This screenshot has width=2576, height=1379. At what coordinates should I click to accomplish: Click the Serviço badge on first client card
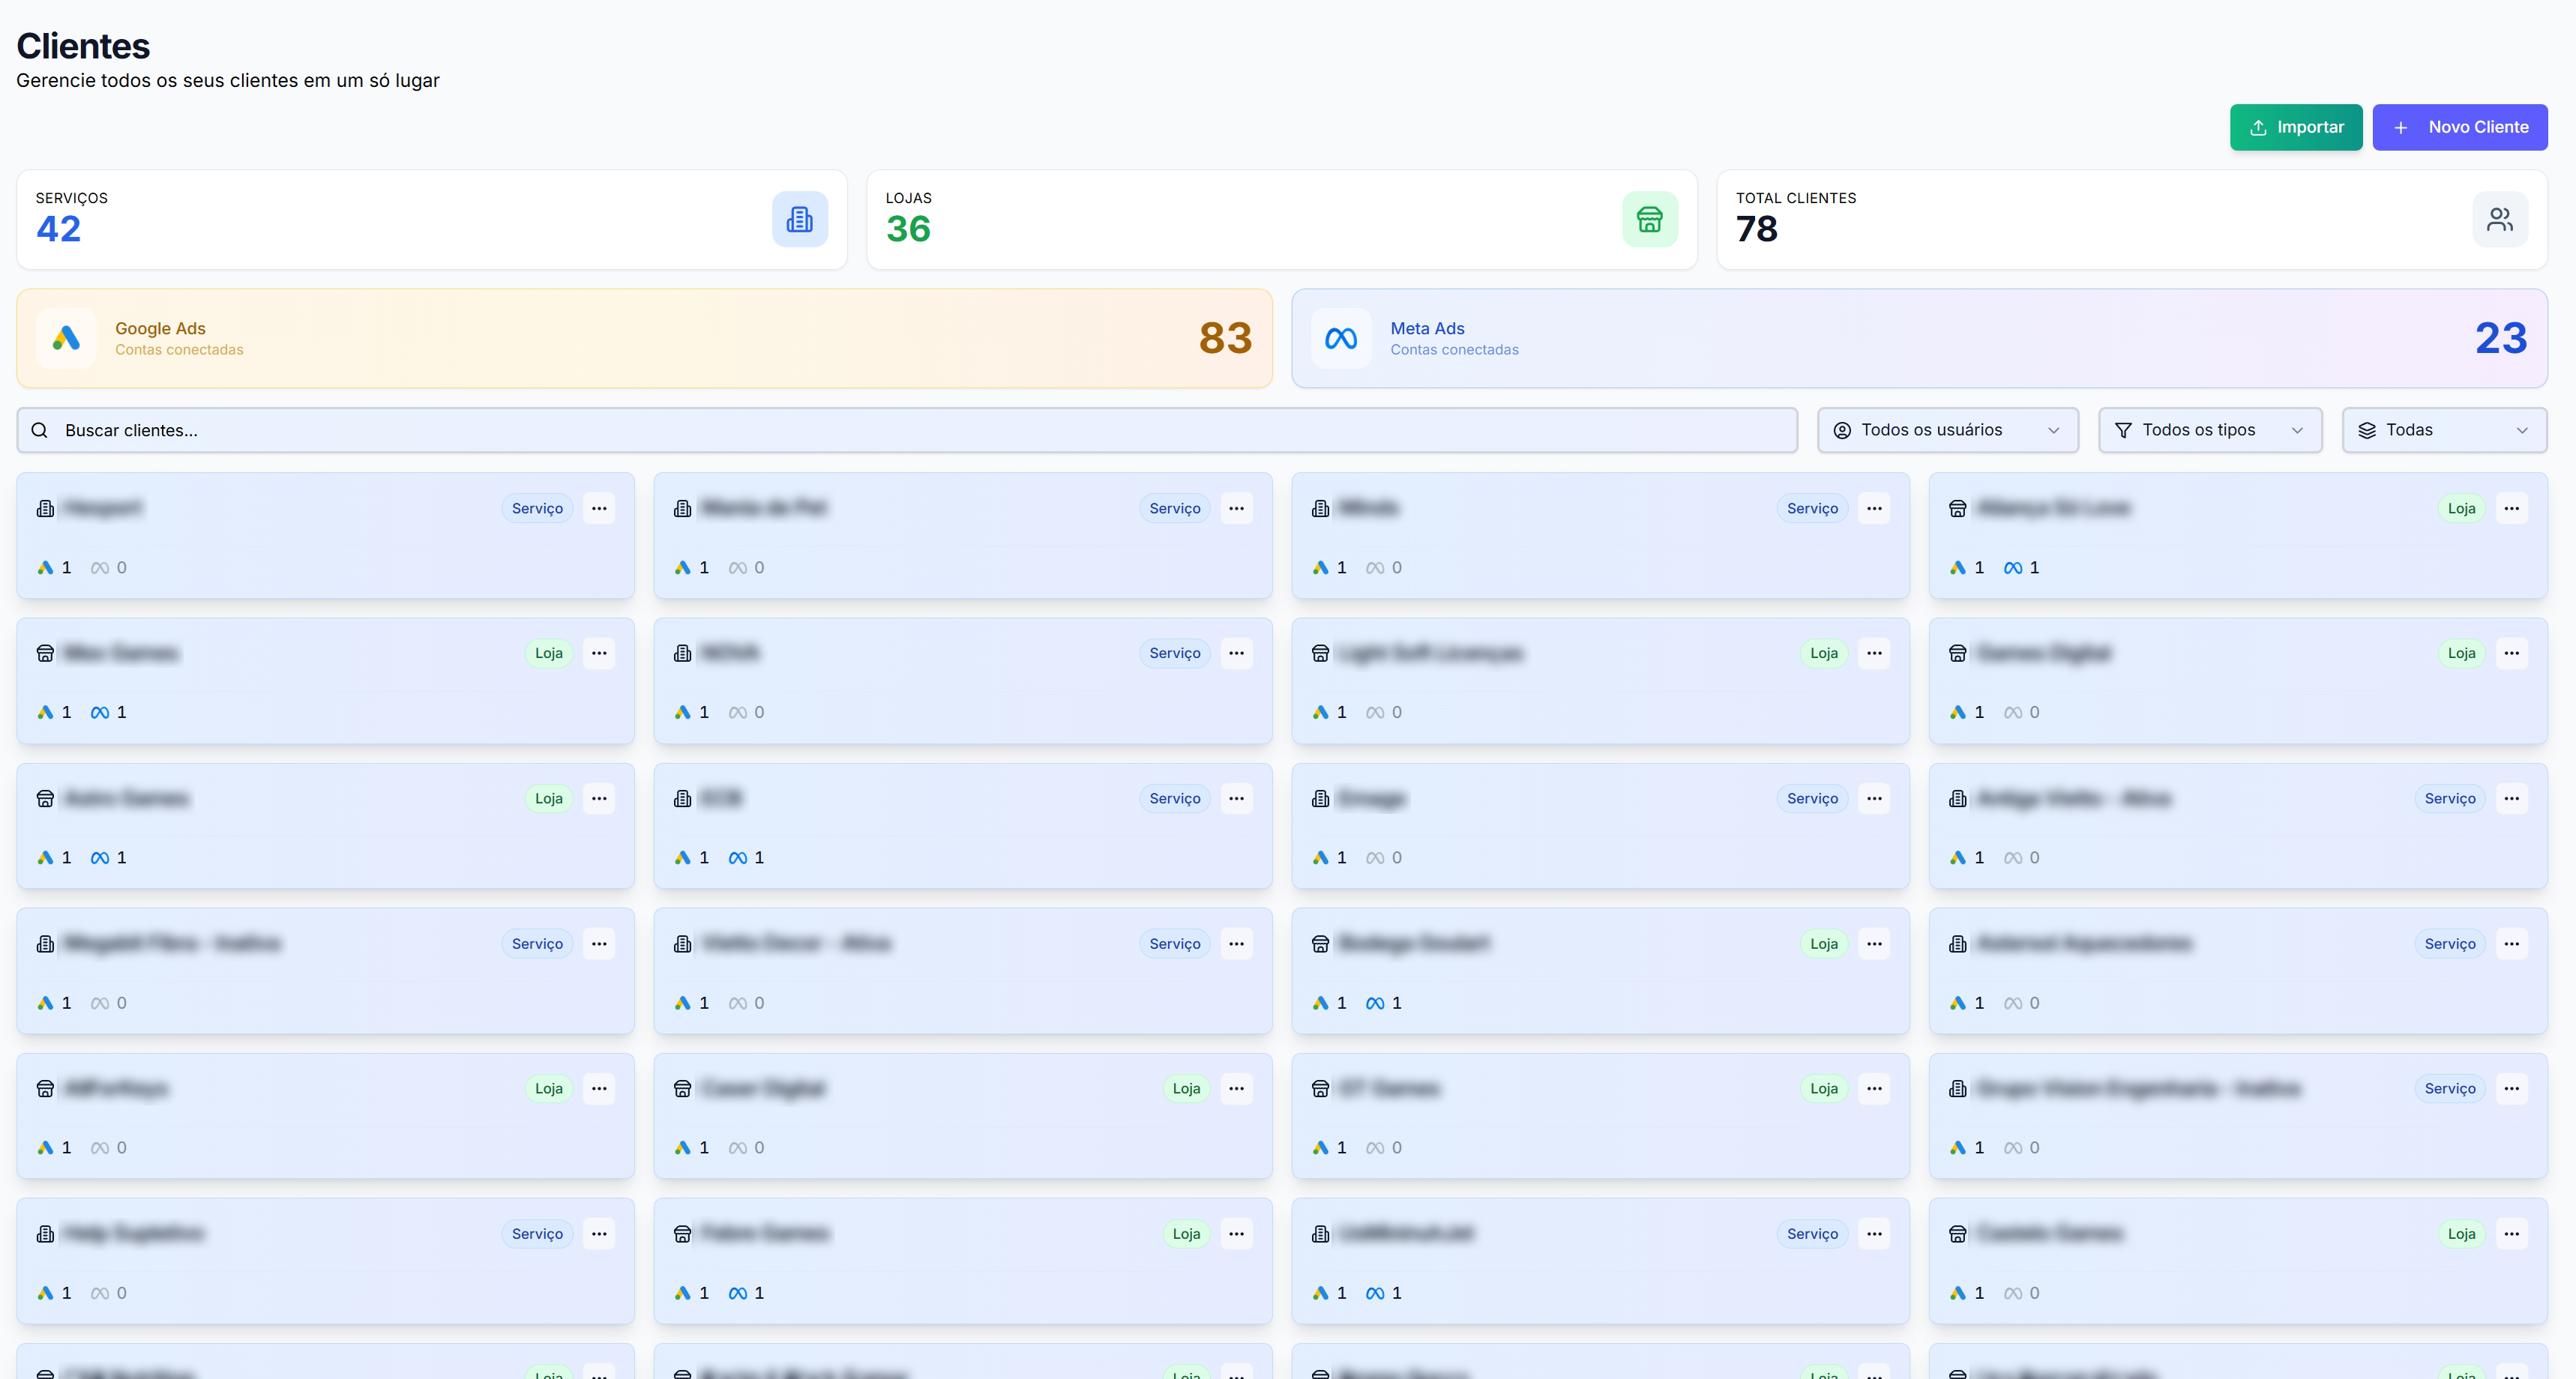[x=537, y=508]
